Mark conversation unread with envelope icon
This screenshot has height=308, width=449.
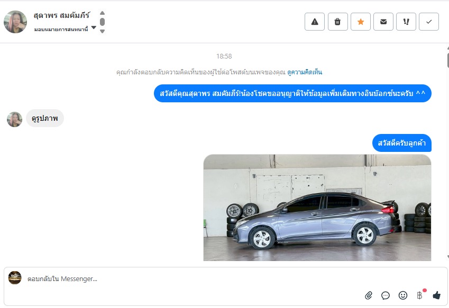[383, 22]
